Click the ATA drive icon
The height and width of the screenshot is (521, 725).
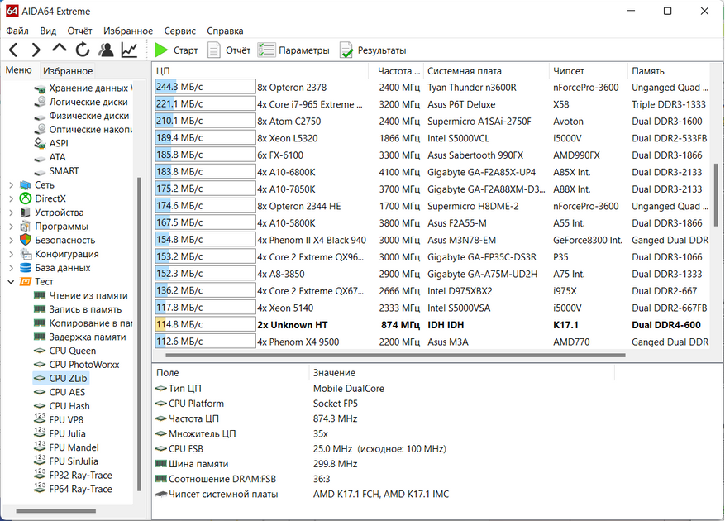tap(40, 158)
